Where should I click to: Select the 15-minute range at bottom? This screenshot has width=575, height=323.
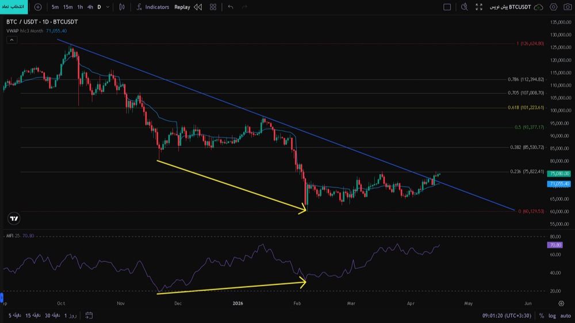(x=33, y=316)
